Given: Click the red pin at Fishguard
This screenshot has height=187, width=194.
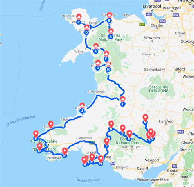Looking at the screenshot, I should [x=51, y=125].
